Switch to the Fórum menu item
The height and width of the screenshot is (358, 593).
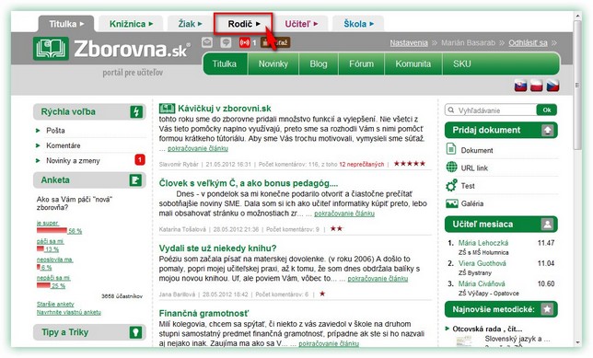pyautogui.click(x=361, y=64)
